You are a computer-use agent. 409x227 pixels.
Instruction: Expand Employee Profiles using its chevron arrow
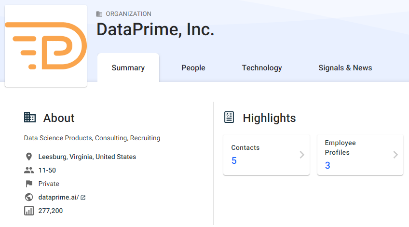pos(395,155)
